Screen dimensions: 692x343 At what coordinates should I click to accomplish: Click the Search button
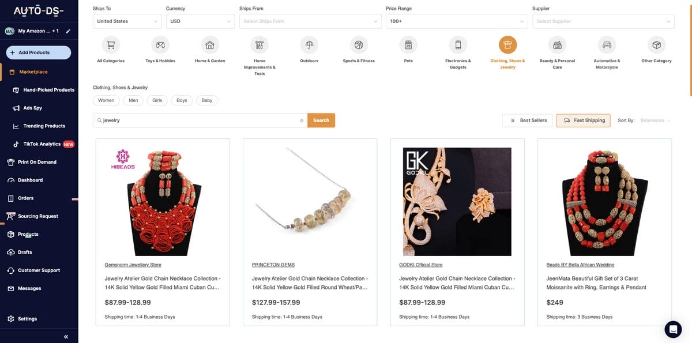[x=321, y=120]
